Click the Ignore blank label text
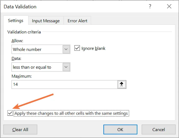Screen dimensions: 179x138 tap(93, 48)
